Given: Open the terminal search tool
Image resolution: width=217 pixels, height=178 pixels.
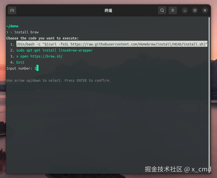Looking at the screenshot, I should click(162, 10).
